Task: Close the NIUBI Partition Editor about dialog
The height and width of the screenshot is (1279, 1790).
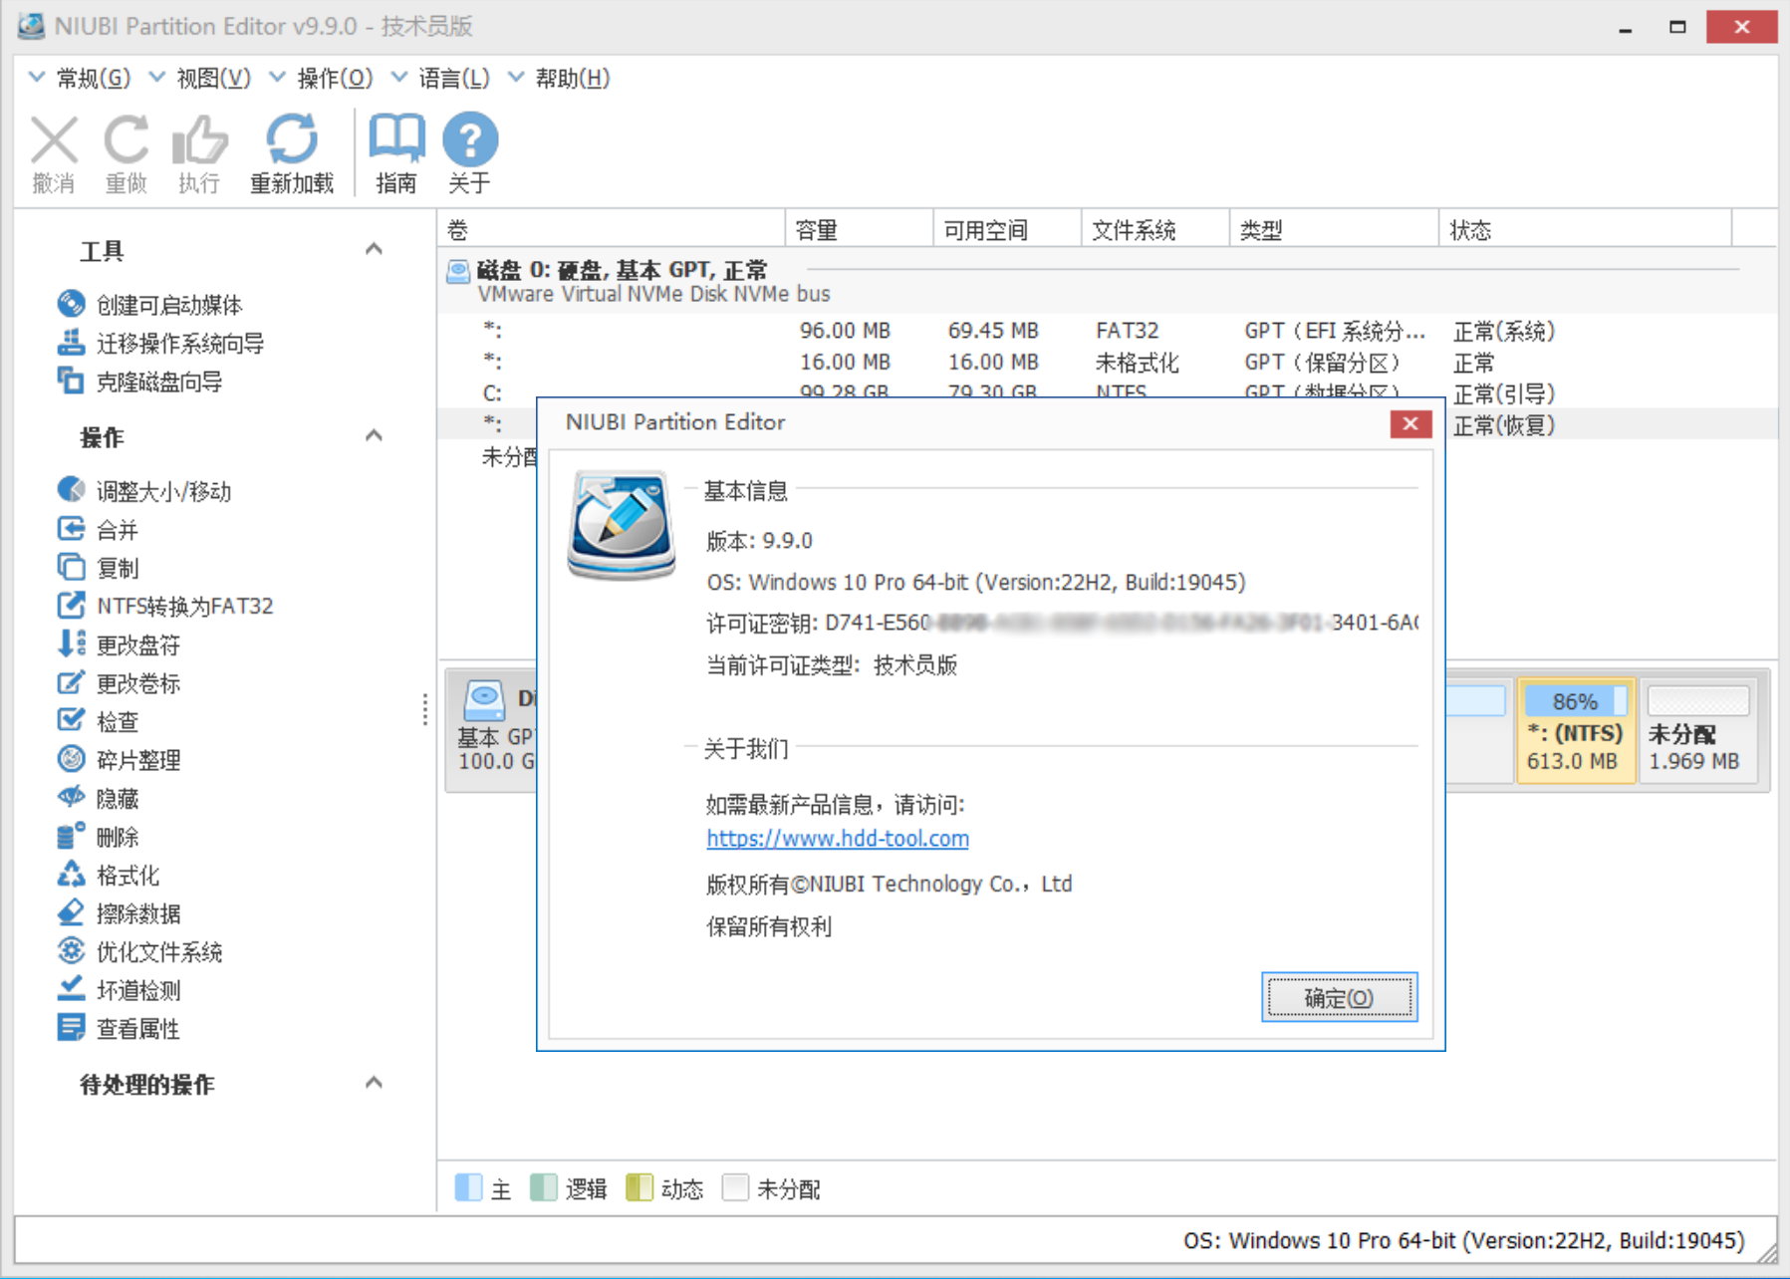Action: tap(1410, 423)
